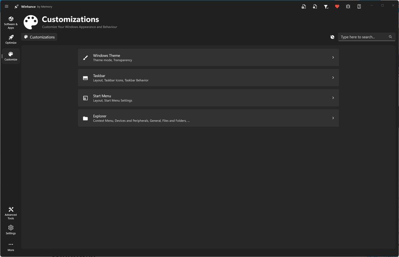This screenshot has width=399, height=257.
Task: Expand the Start Menu chevron
Action: (333, 98)
